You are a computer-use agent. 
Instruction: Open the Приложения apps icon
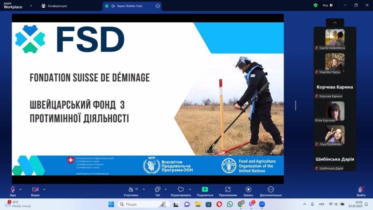[228, 190]
